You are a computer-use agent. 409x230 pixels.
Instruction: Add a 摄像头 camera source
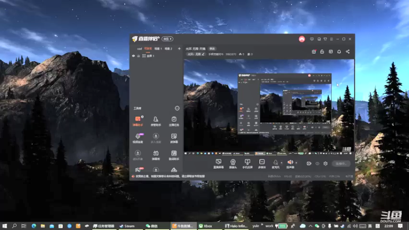click(x=233, y=164)
